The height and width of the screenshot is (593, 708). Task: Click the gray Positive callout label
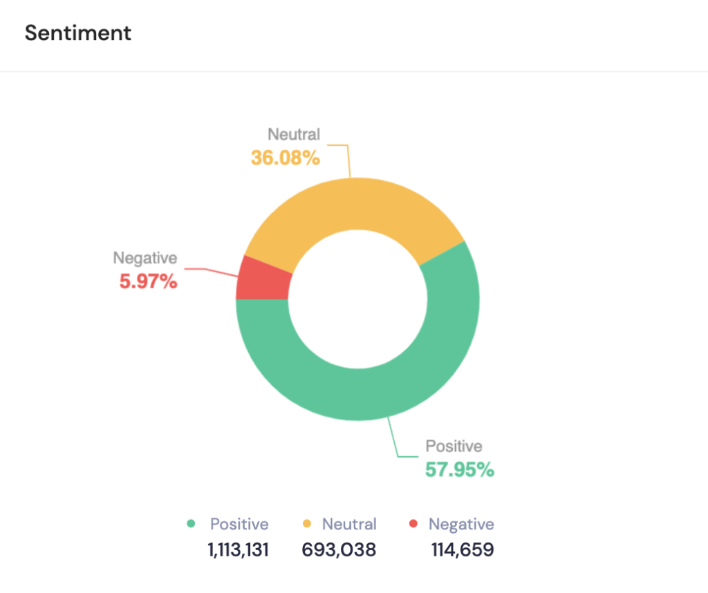[454, 446]
